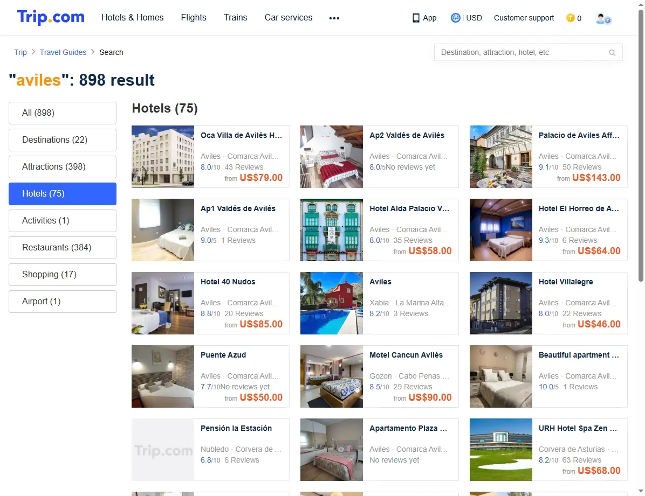Open the Pensión la Estación placeholder image
The width and height of the screenshot is (645, 496).
(x=163, y=450)
